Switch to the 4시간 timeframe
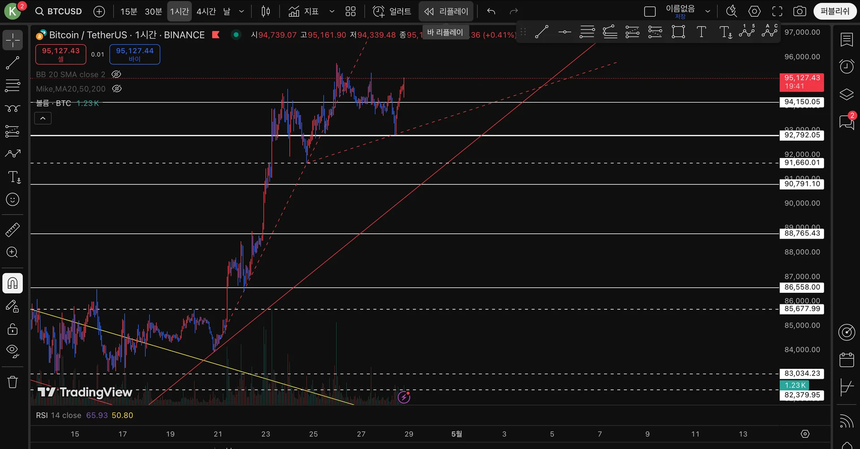The image size is (860, 449). [206, 11]
